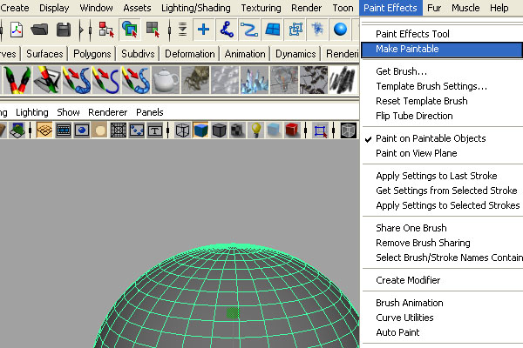
Task: Toggle the film gate icon
Action: pos(64,130)
